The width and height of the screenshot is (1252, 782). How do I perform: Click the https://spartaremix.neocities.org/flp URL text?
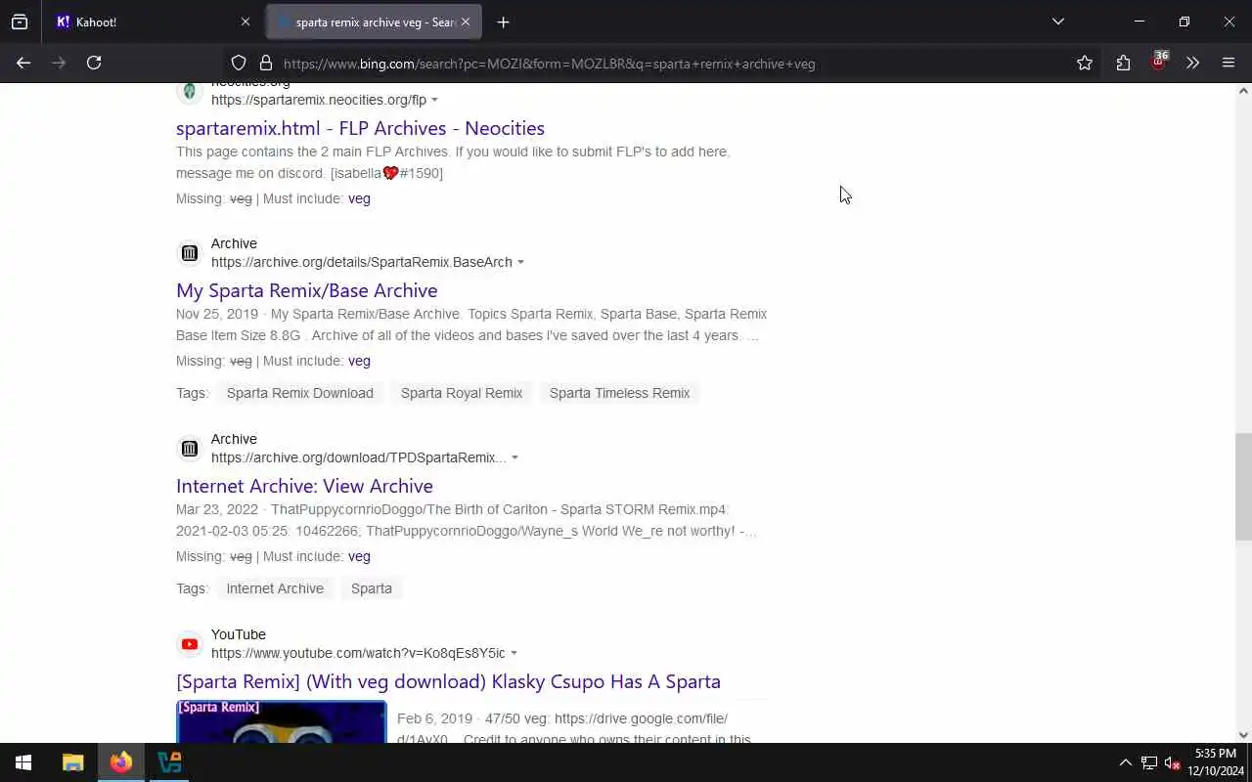[x=319, y=100]
